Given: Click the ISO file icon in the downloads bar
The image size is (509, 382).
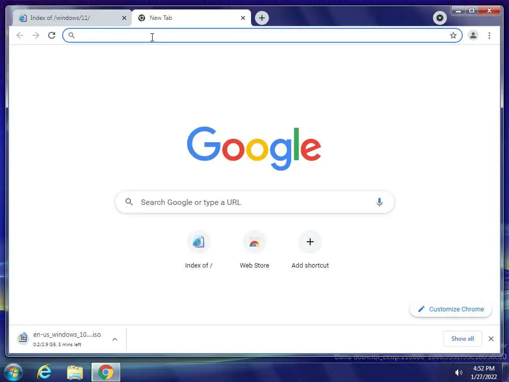Looking at the screenshot, I should (23, 338).
